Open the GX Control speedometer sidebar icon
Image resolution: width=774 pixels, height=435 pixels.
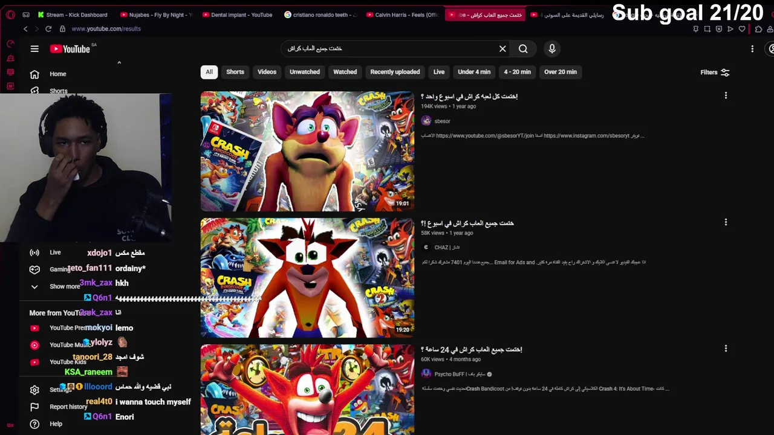click(10, 44)
